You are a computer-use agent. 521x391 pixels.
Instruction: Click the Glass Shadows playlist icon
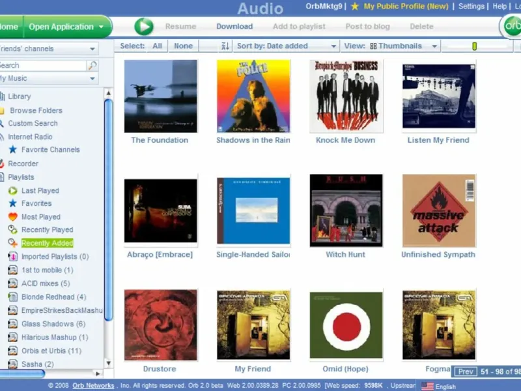pyautogui.click(x=12, y=323)
